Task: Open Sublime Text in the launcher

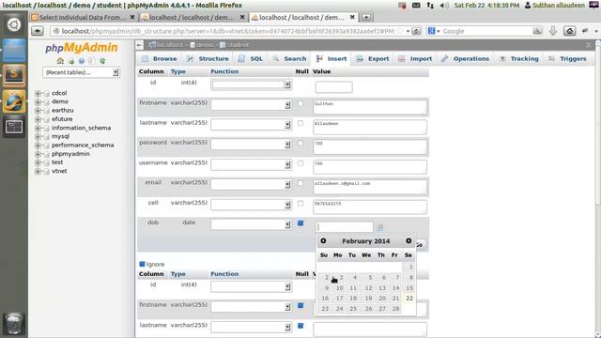Action: (x=14, y=75)
